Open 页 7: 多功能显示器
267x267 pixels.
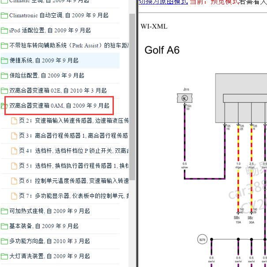point(74,196)
